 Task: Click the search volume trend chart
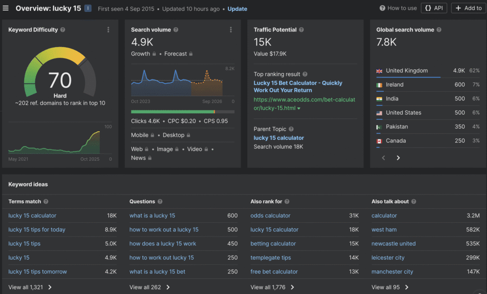coord(183,82)
